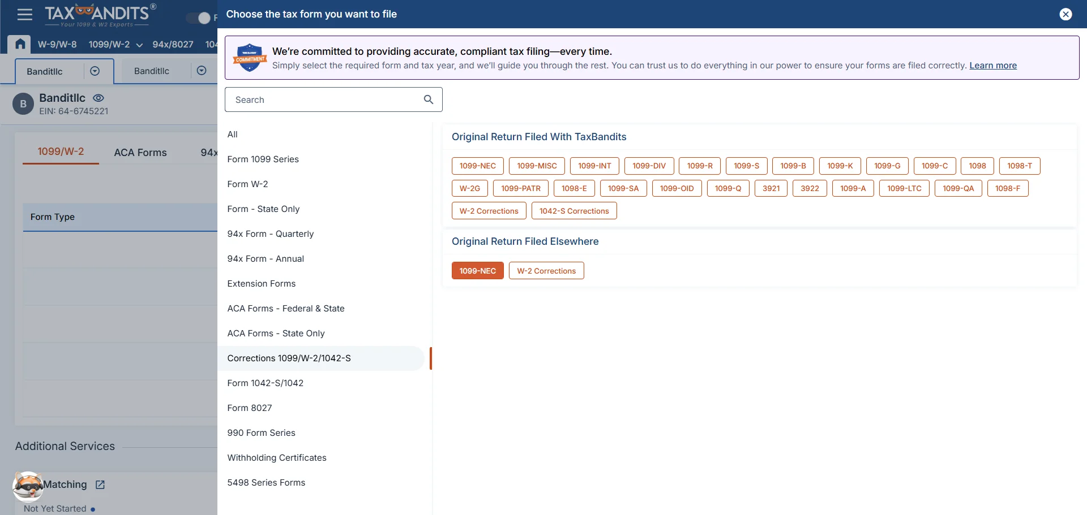The height and width of the screenshot is (515, 1087).
Task: Select the first Banditllc business tab
Action: pos(45,71)
